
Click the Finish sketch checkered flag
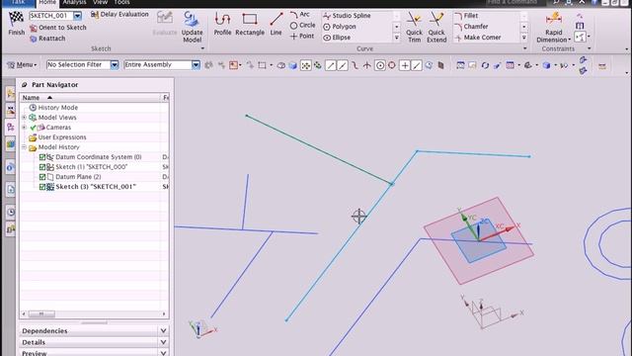point(16,18)
